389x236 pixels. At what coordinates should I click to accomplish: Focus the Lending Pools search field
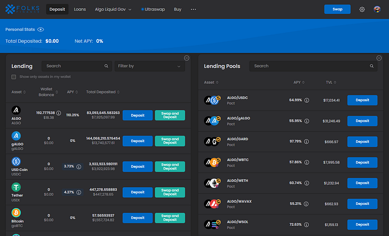click(x=313, y=66)
